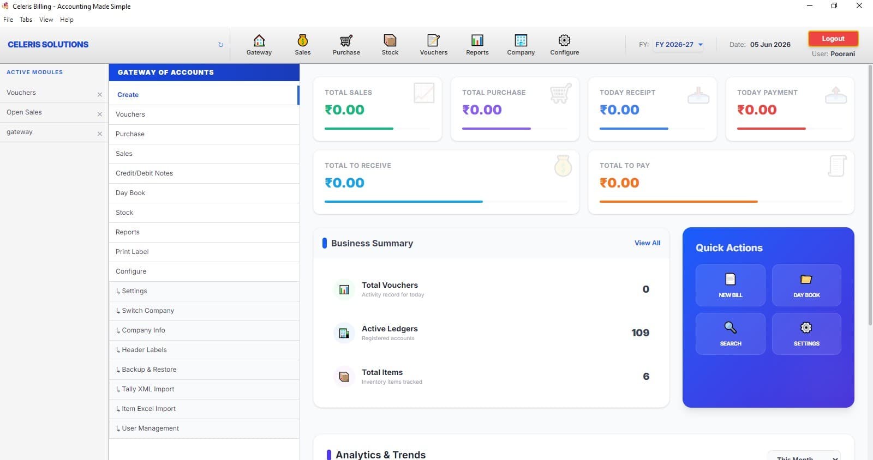Open the Tabs menu

[x=26, y=20]
